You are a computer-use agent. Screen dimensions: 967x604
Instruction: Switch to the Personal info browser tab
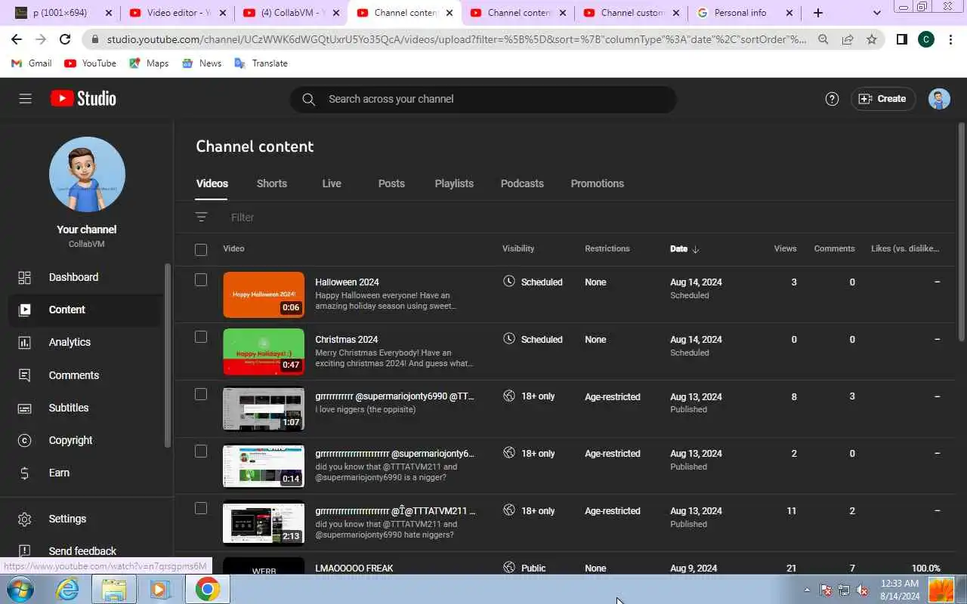point(744,13)
